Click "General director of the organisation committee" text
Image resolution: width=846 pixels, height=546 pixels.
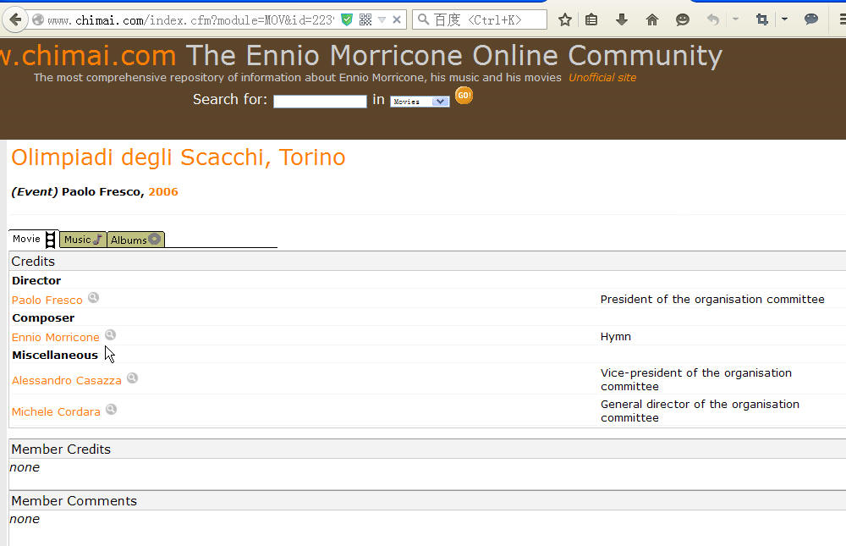pos(700,411)
